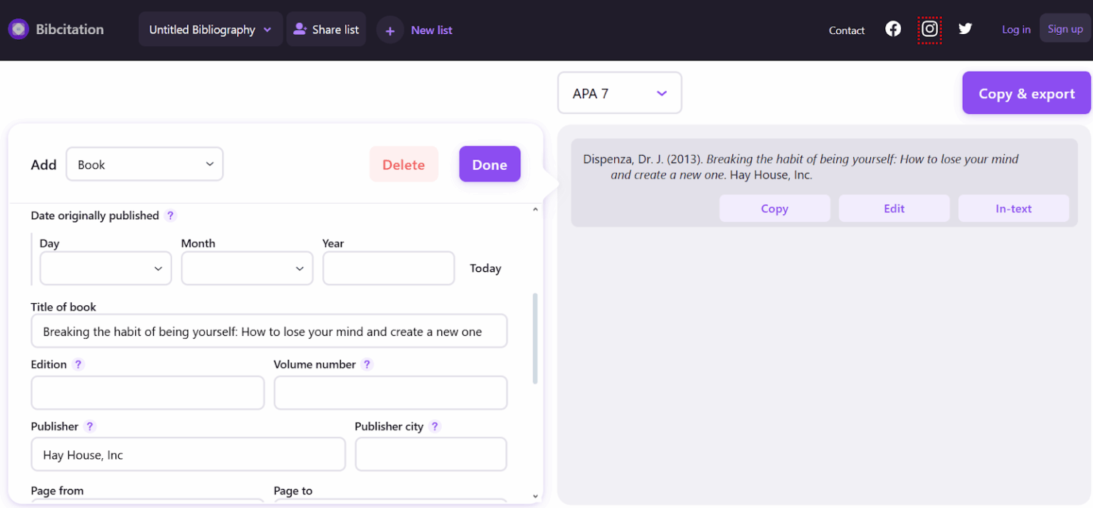Image resolution: width=1093 pixels, height=508 pixels.
Task: Open Bibcitation's Twitter page
Action: tap(965, 28)
